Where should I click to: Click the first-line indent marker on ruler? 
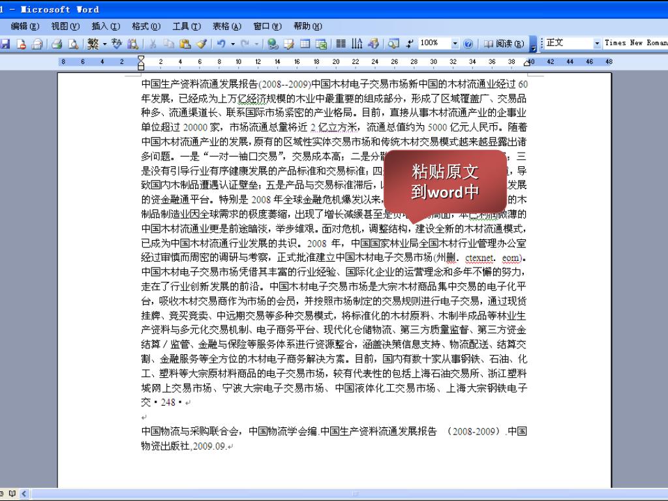(141, 58)
